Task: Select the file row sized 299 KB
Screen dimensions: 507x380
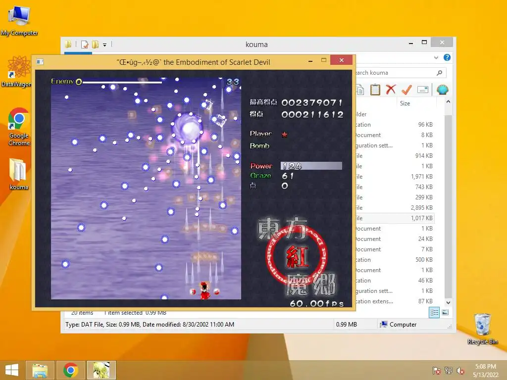Action: click(x=395, y=197)
